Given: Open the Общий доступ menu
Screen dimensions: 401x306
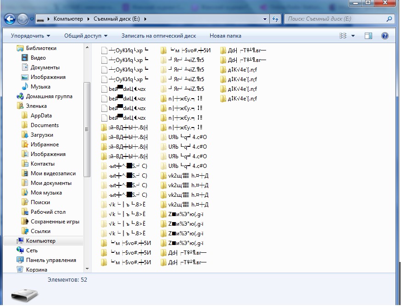Looking at the screenshot, I should (x=85, y=36).
